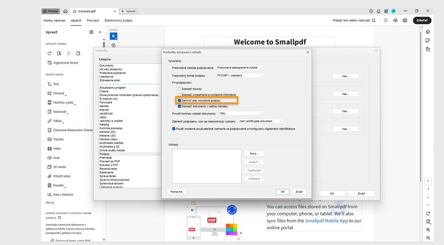444x245 pixels.
Task: Click the cloud upload icon
Action: click(395, 20)
